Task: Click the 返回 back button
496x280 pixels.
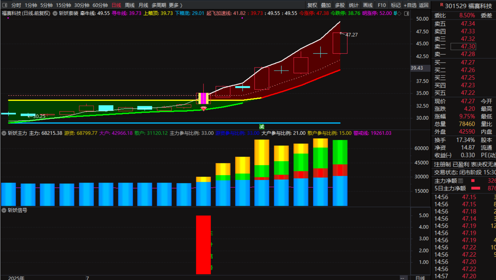Action: tap(423, 5)
